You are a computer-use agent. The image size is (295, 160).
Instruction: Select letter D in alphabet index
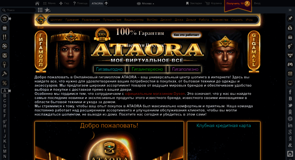coord(5,106)
